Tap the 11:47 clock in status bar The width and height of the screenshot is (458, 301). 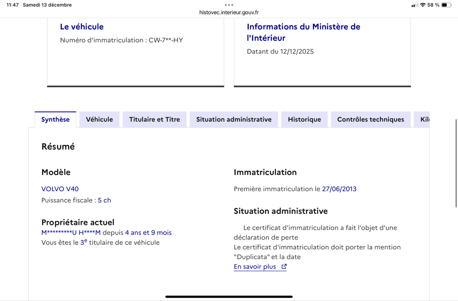point(13,5)
